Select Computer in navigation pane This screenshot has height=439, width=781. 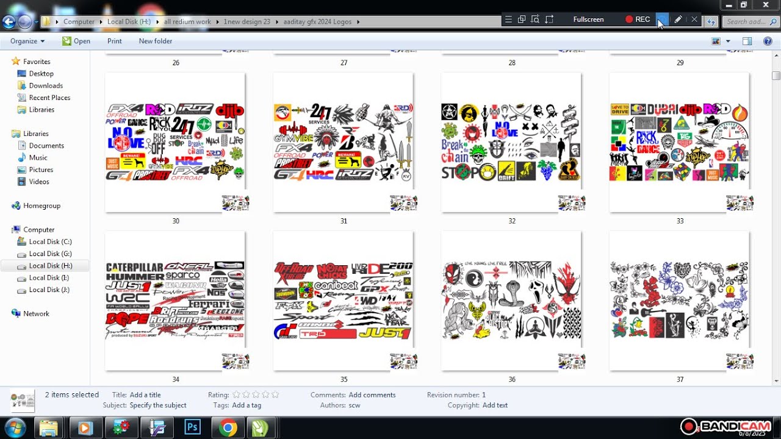[38, 230]
